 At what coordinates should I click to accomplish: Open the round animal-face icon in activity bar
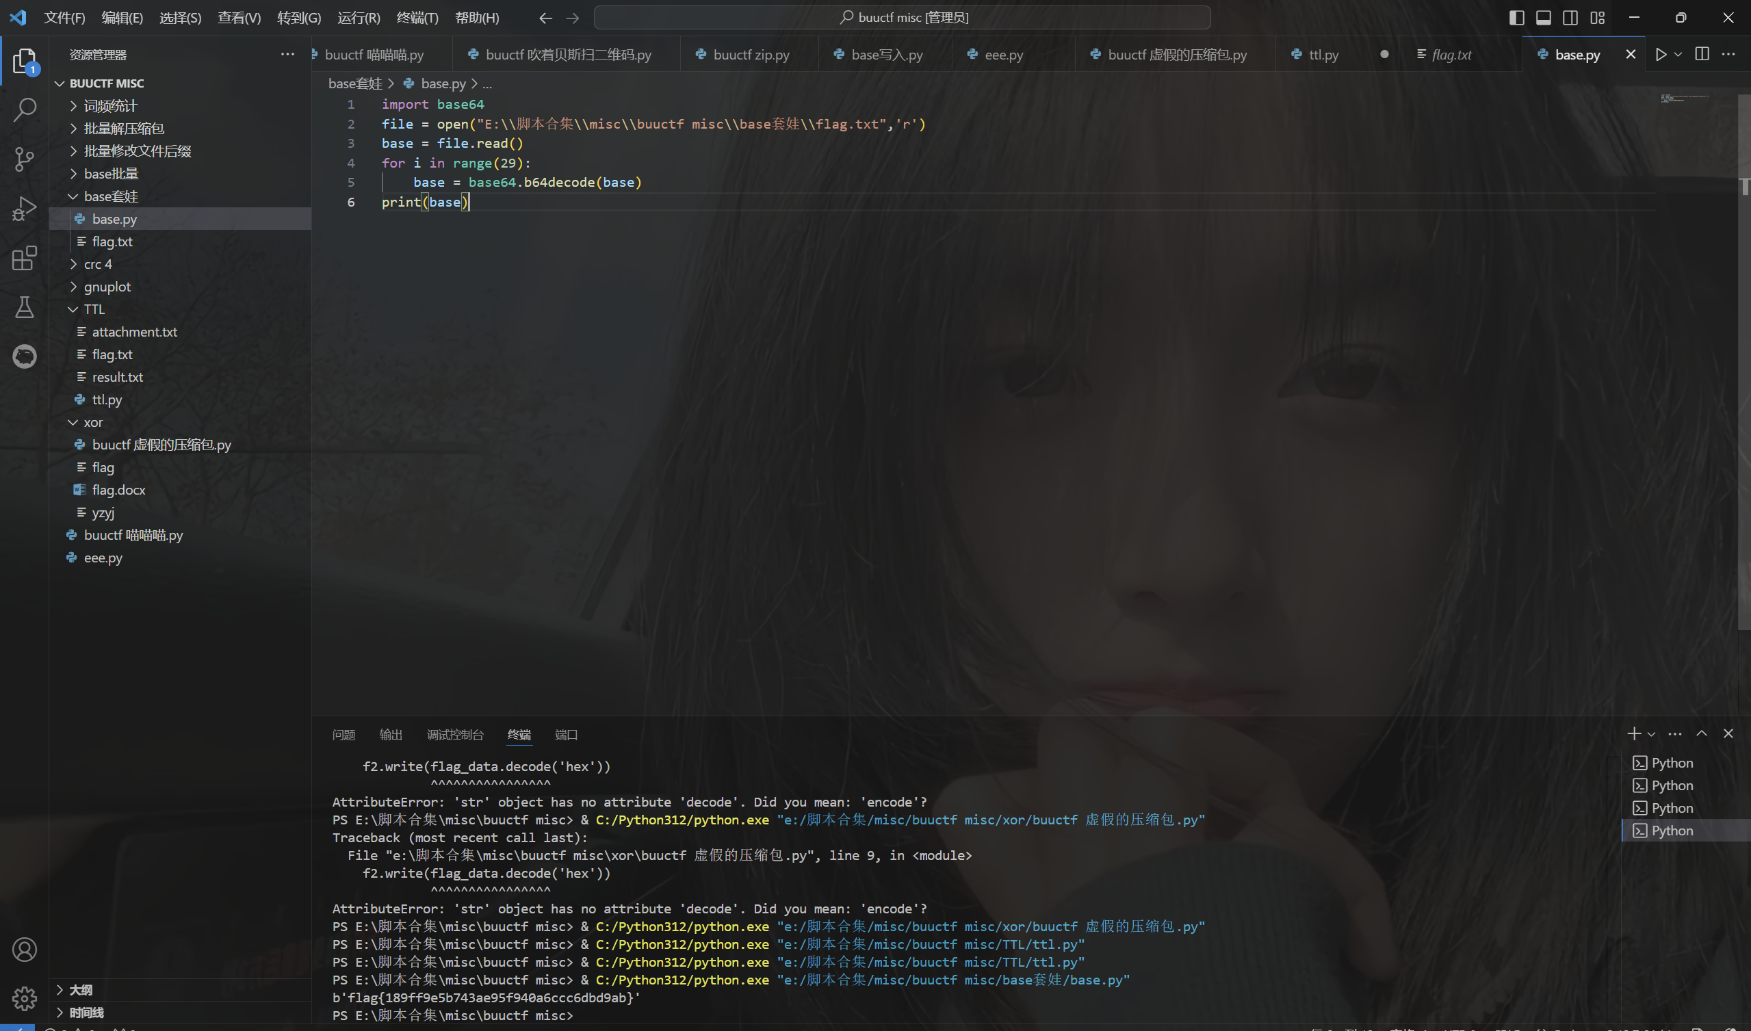[x=25, y=356]
